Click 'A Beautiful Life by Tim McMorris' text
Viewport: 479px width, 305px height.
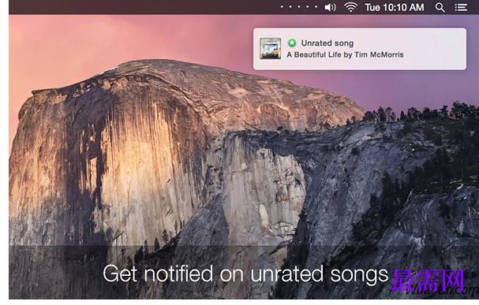[x=345, y=55]
